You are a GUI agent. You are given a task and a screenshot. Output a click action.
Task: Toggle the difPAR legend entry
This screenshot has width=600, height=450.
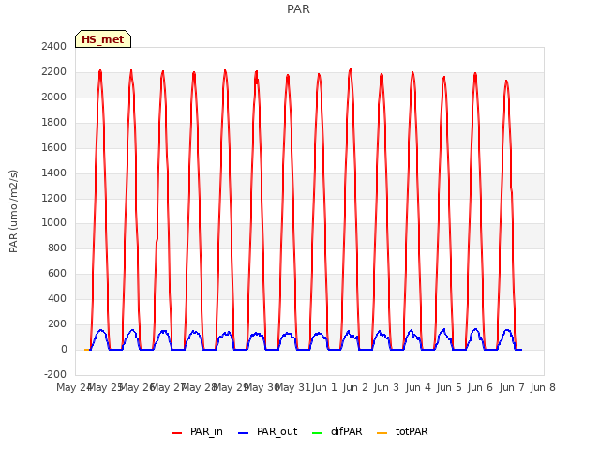click(x=337, y=431)
